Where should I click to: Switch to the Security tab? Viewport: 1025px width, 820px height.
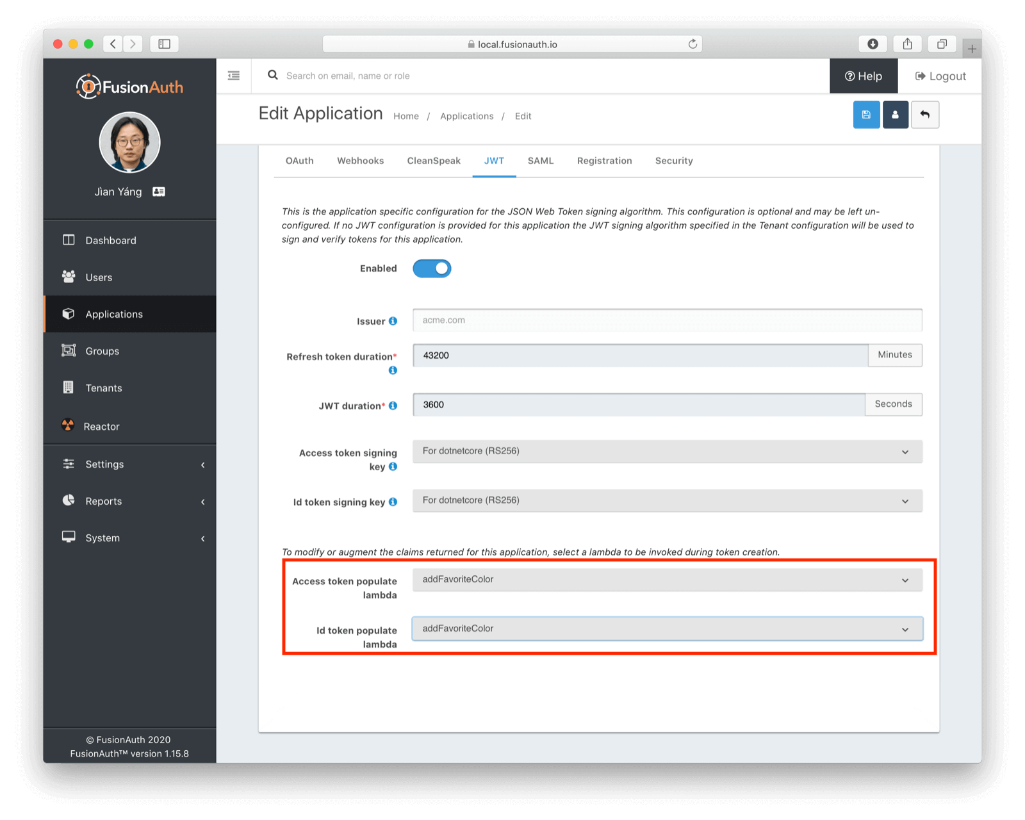[674, 161]
